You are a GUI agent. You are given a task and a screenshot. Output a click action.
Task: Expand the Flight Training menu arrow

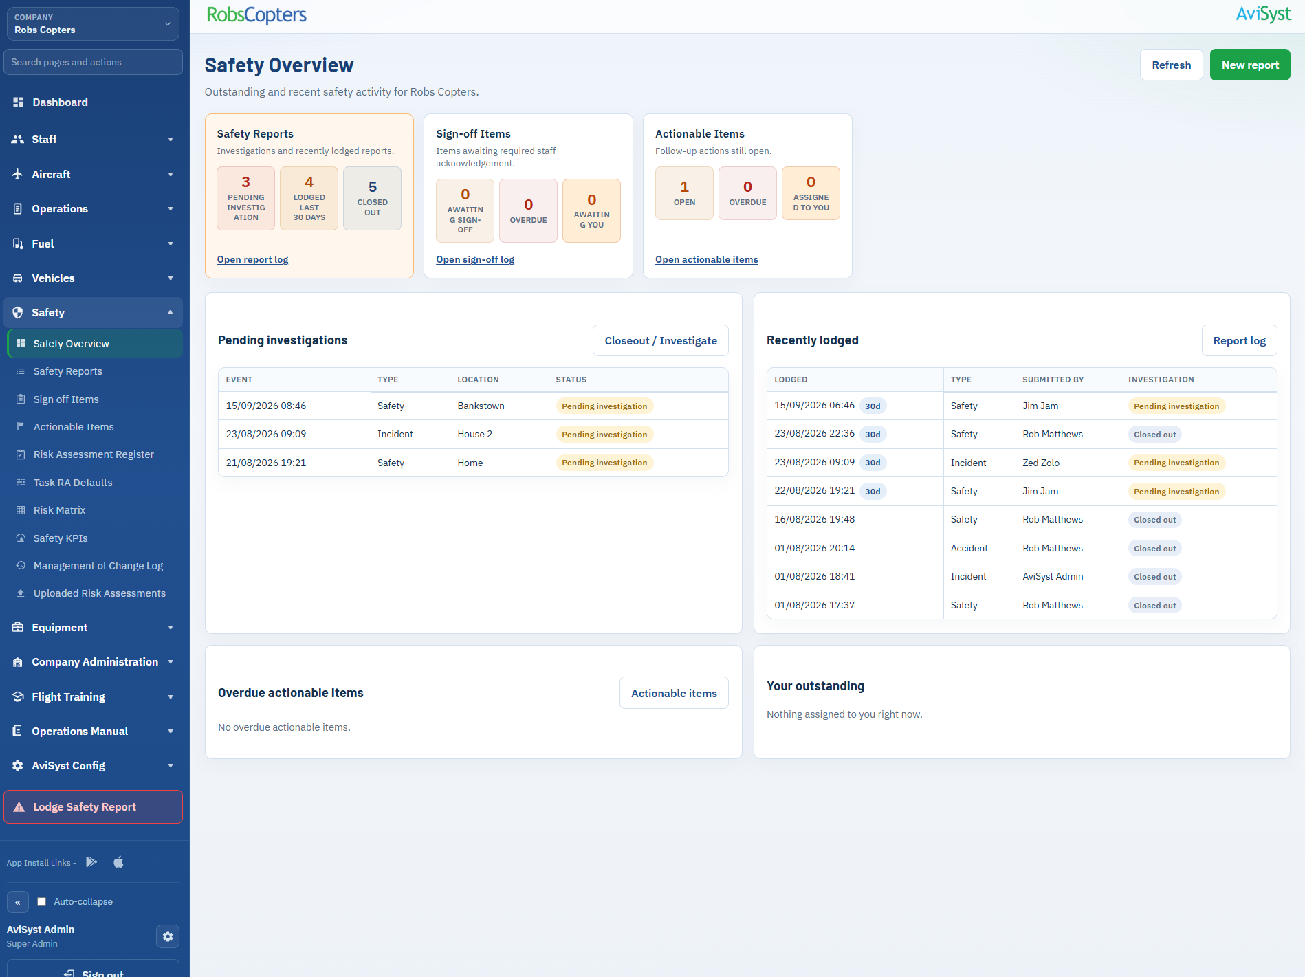click(171, 696)
